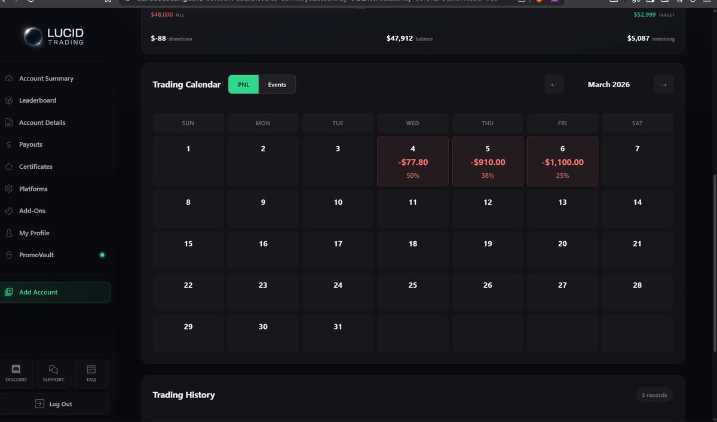Click the Leaderboard globe icon

(8, 100)
